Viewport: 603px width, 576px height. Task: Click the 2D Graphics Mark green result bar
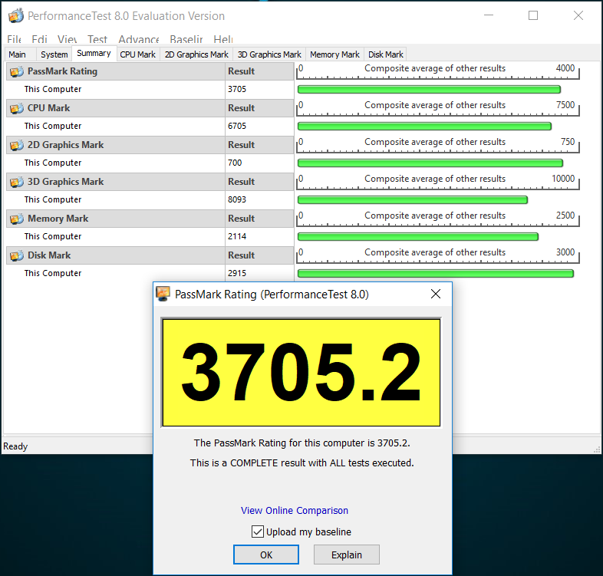430,163
